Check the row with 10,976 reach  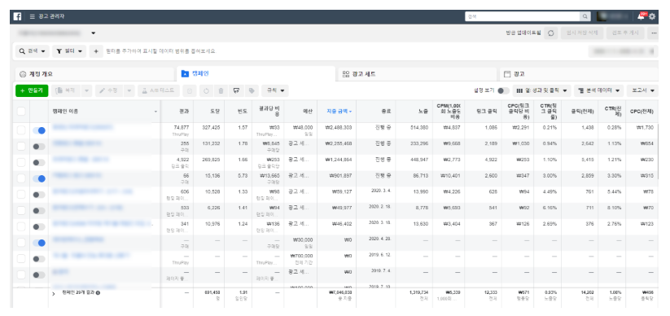(x=21, y=226)
